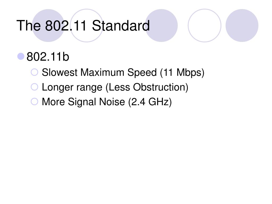Screen dimensions: 272x204
Task: Click '(Less Obstruction)' text
Action: 147,87
